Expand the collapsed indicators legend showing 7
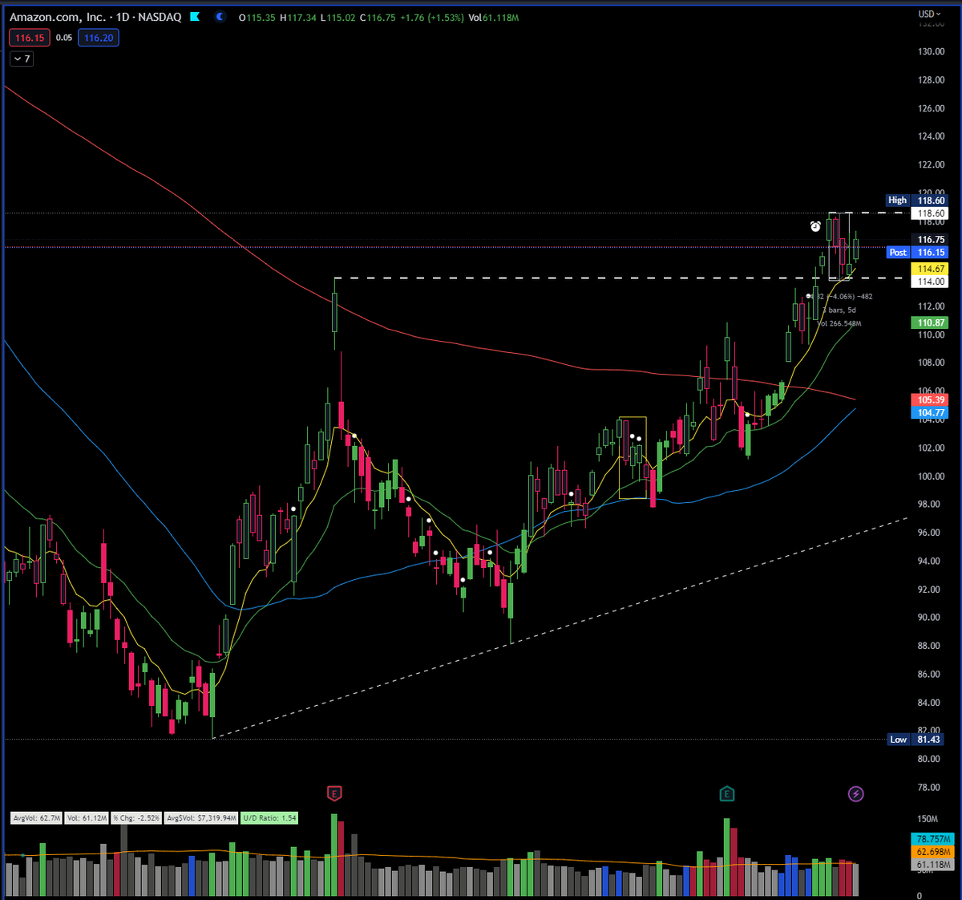Image resolution: width=962 pixels, height=900 pixels. 22,59
